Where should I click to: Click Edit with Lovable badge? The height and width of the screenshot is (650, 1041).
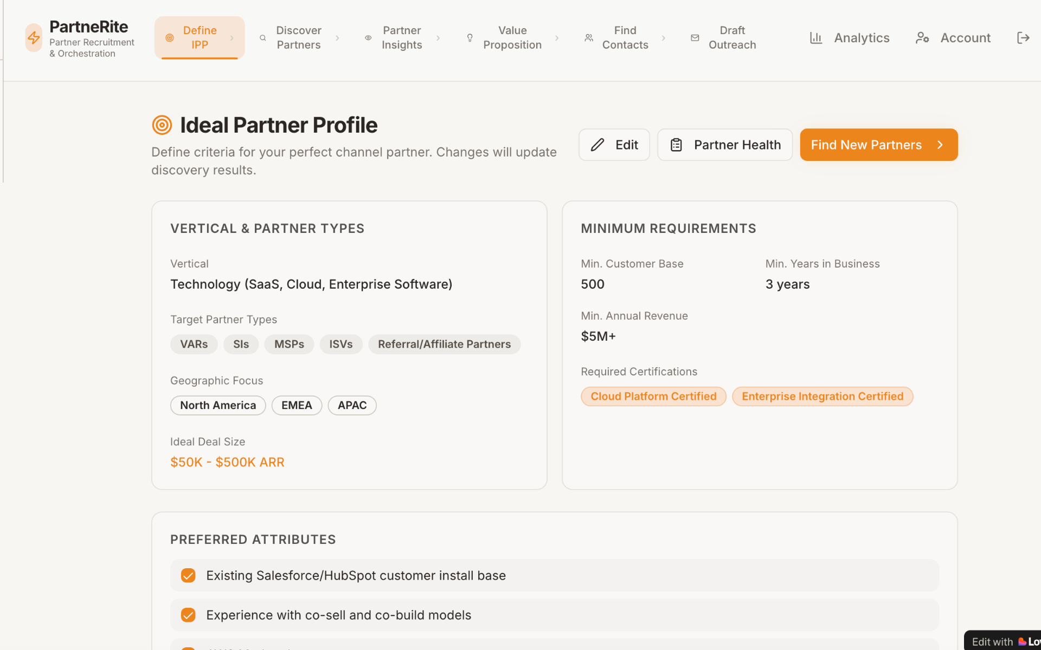(x=1003, y=641)
